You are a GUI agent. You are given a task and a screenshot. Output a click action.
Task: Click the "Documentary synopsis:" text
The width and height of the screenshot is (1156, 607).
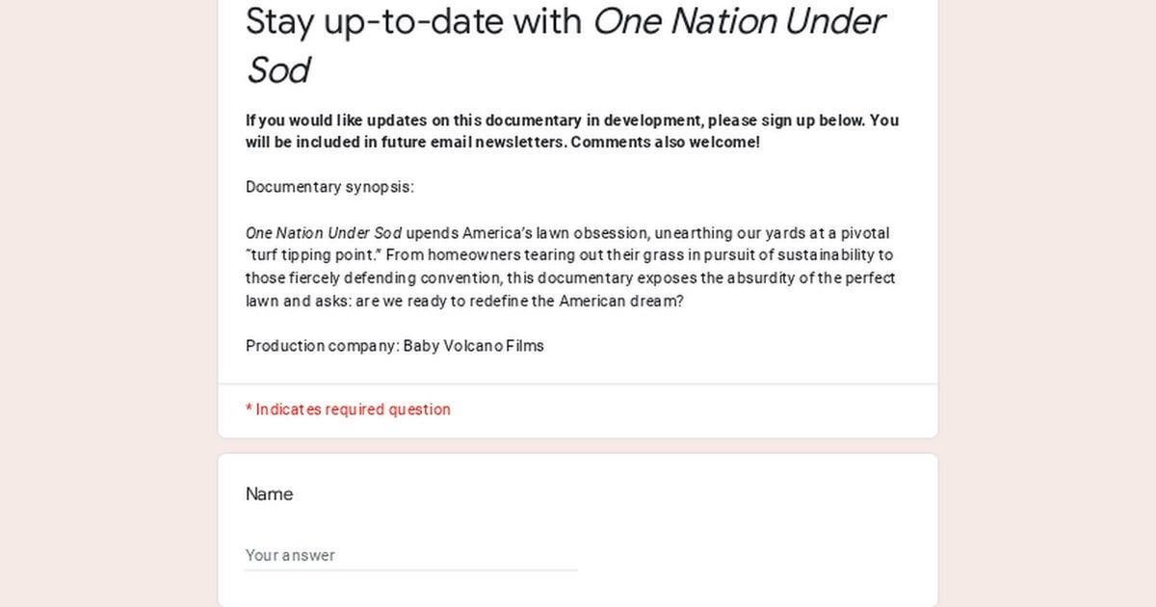329,187
